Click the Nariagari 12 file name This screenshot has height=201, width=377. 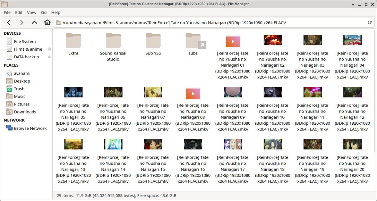(x=353, y=117)
